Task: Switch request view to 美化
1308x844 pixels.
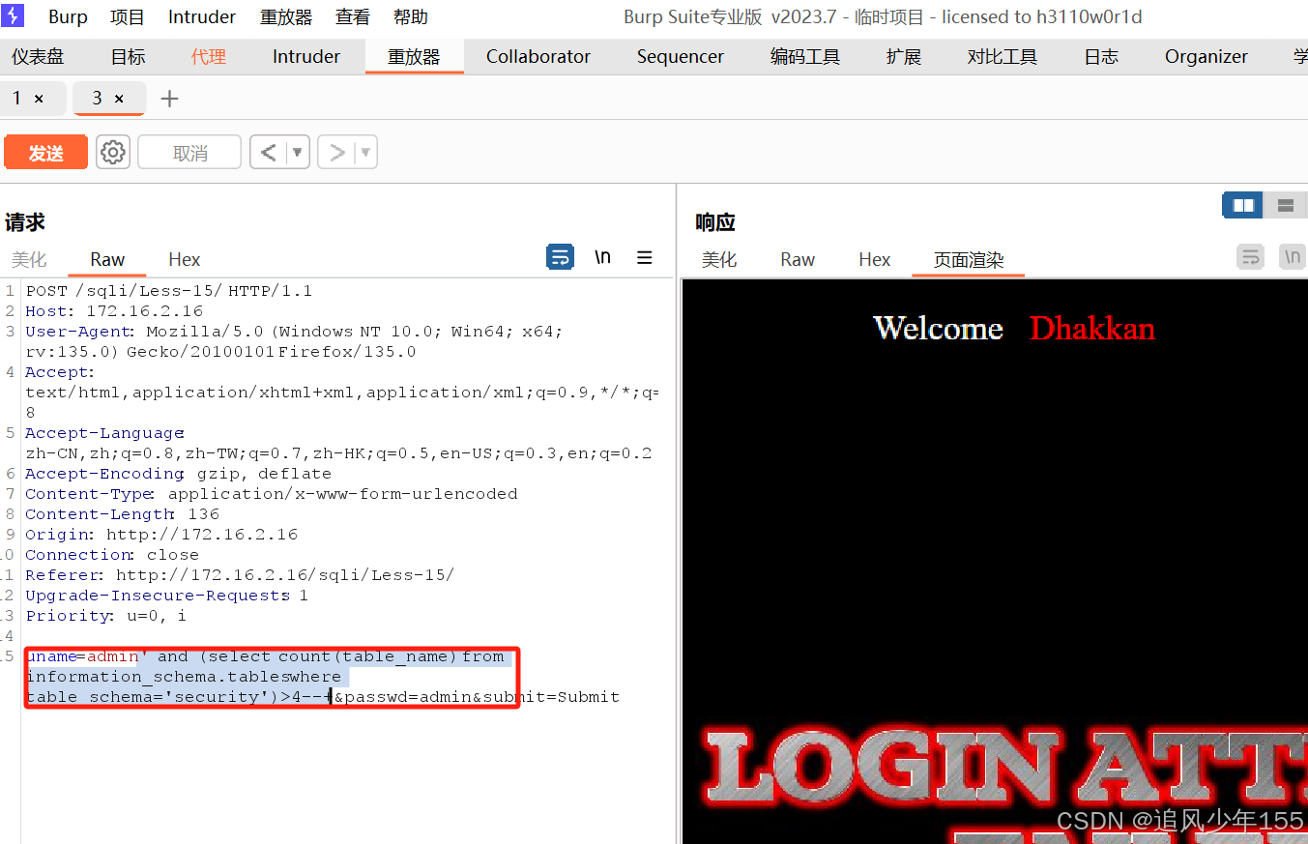Action: (29, 259)
